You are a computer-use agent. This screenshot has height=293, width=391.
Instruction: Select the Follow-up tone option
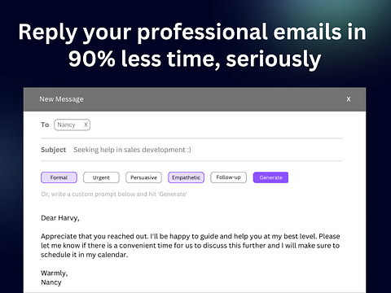click(228, 177)
